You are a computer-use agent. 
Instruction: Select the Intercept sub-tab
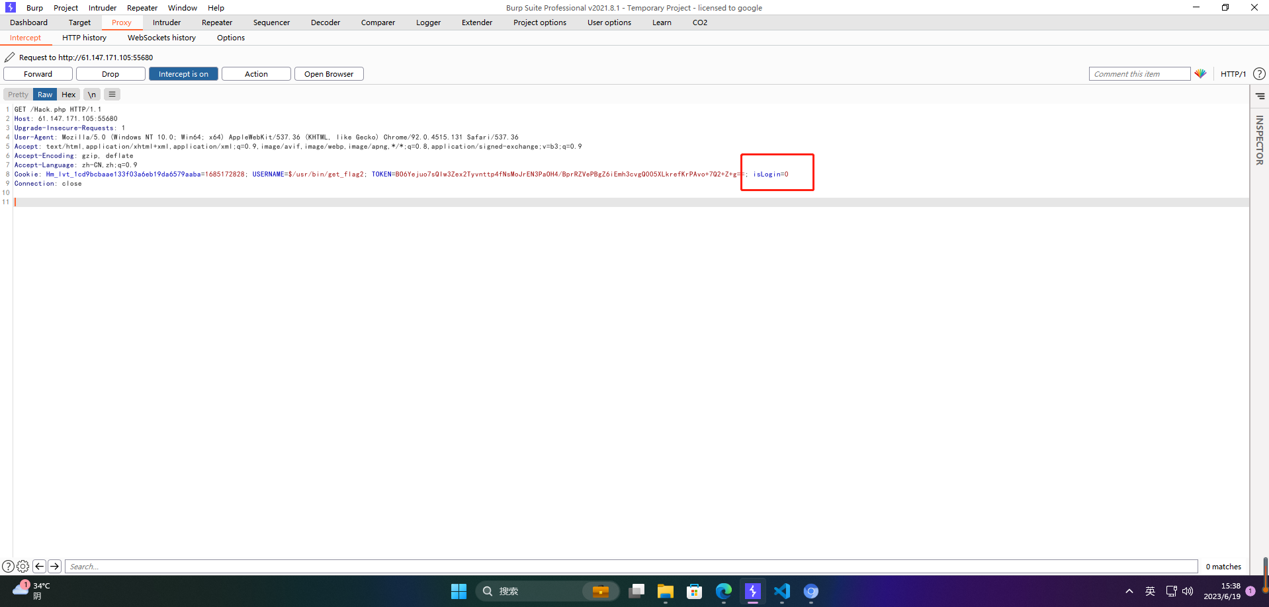point(25,38)
